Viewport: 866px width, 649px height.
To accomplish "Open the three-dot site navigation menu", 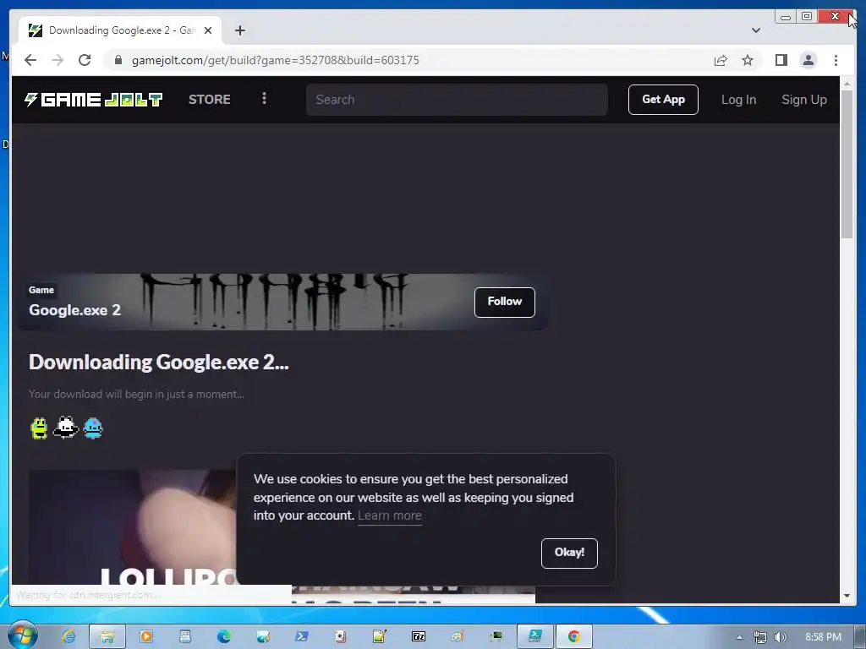I will pyautogui.click(x=264, y=98).
